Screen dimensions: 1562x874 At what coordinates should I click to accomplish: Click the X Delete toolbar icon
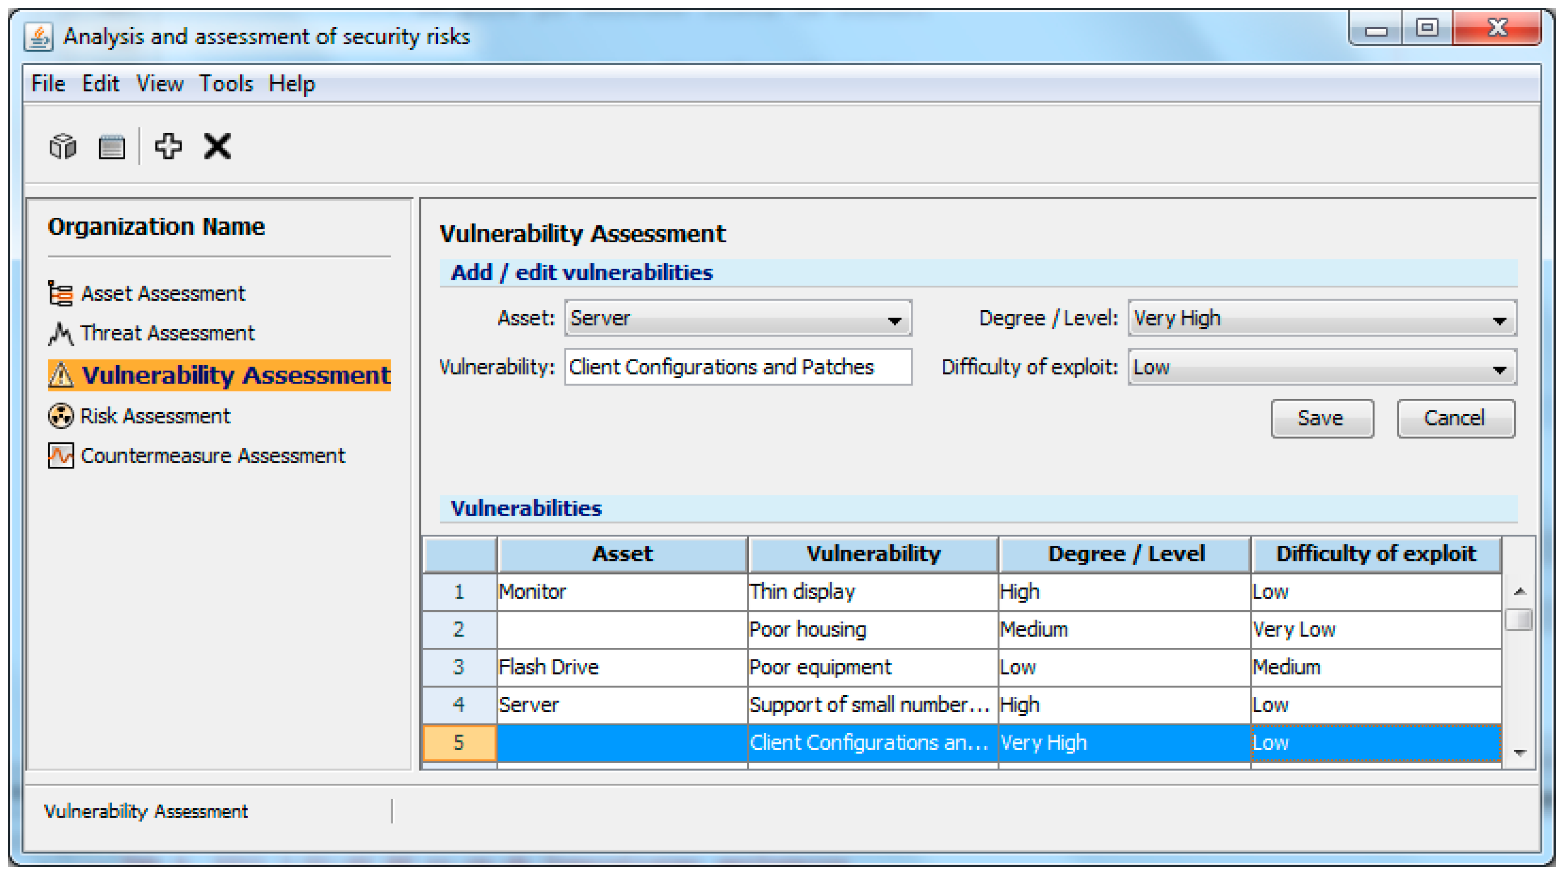217,146
